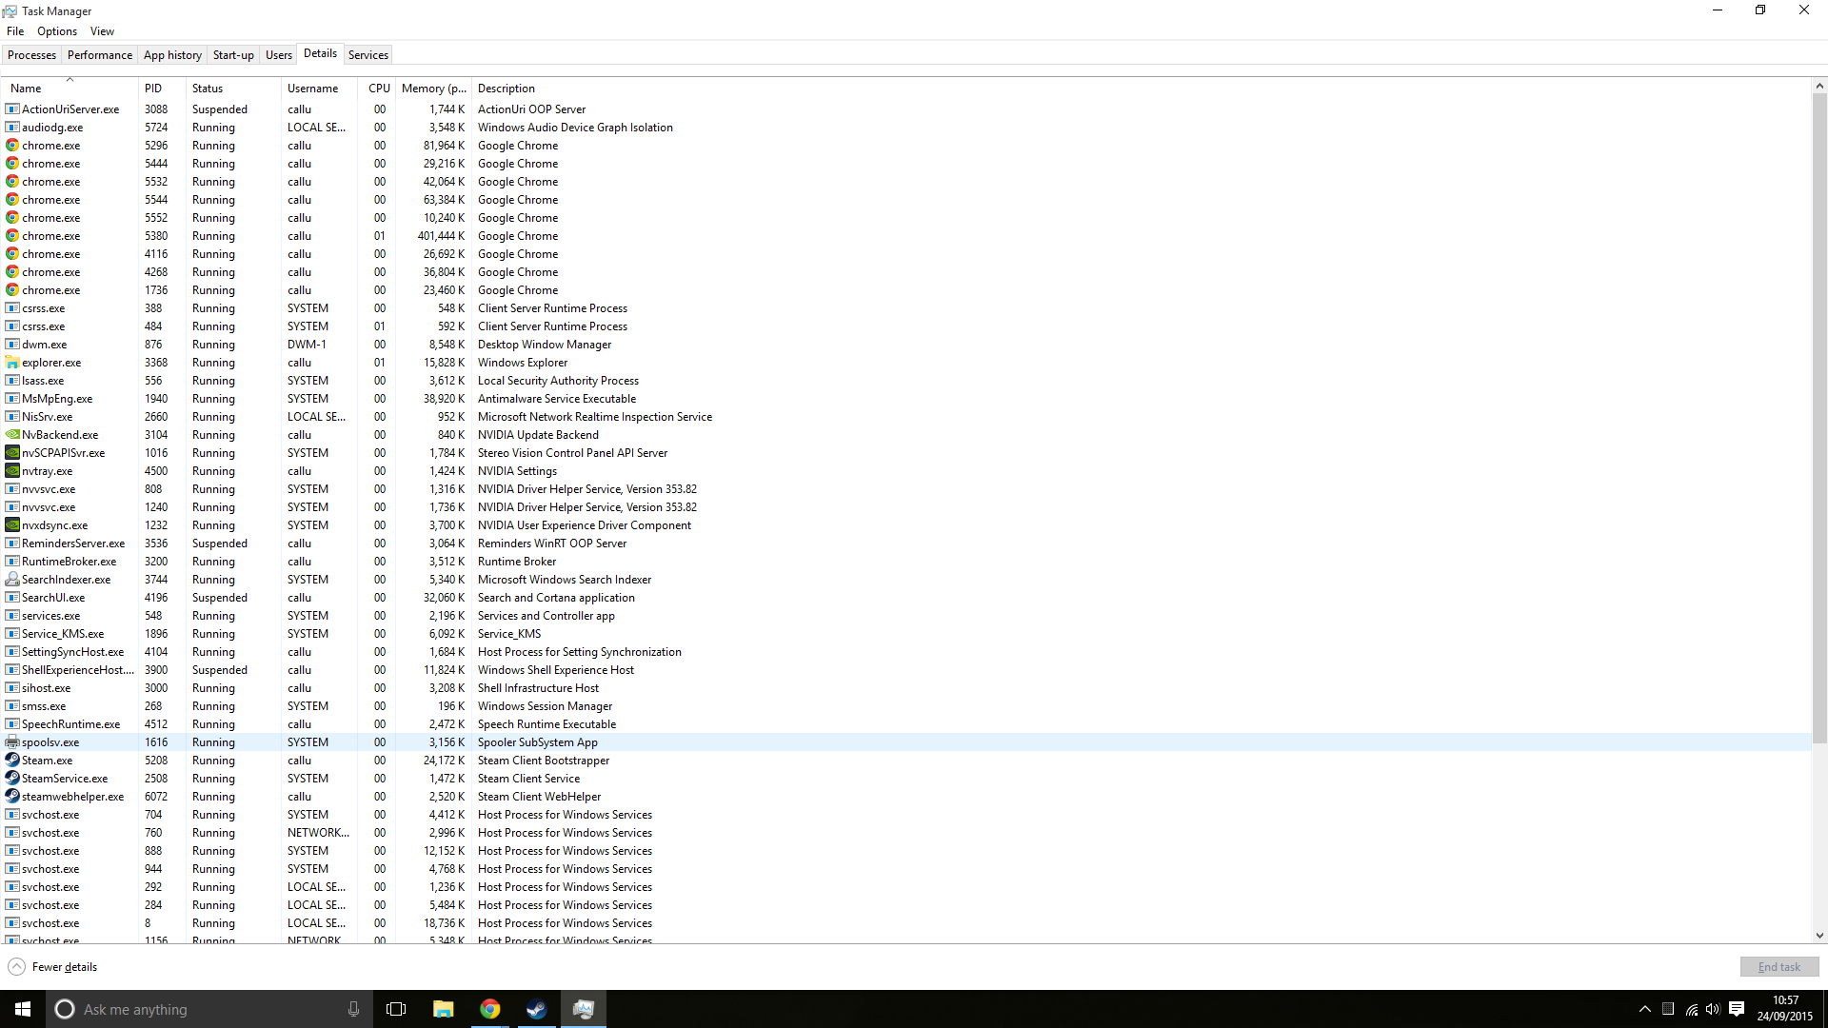The width and height of the screenshot is (1828, 1028).
Task: Sort by the Name column header
Action: pyautogui.click(x=70, y=89)
